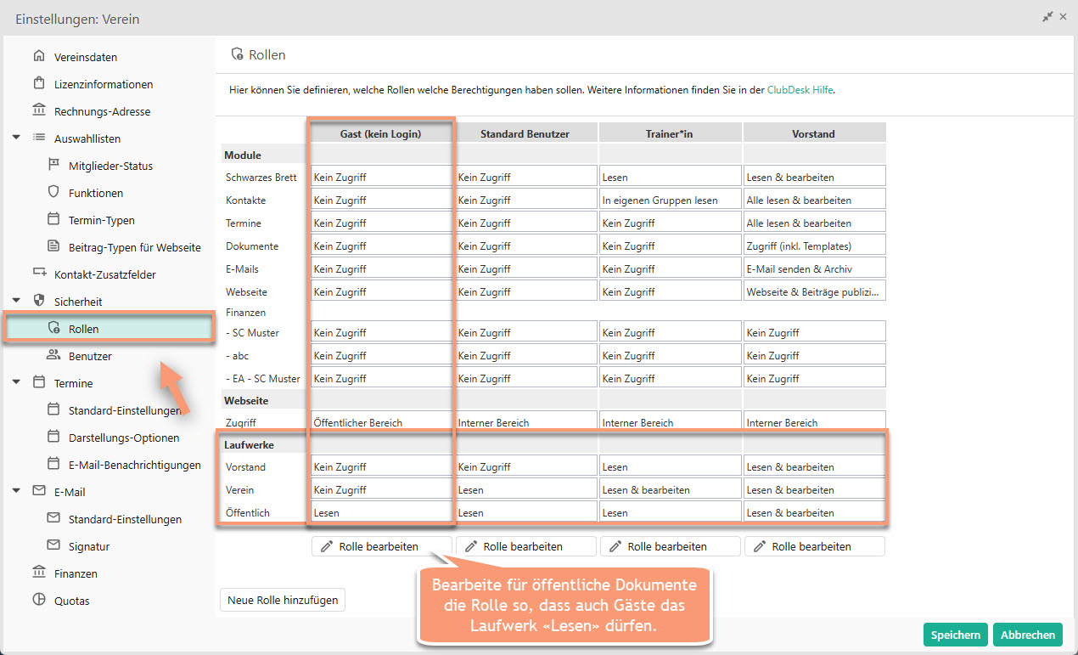
Task: Click the Benutzer people icon
Action: (x=53, y=355)
